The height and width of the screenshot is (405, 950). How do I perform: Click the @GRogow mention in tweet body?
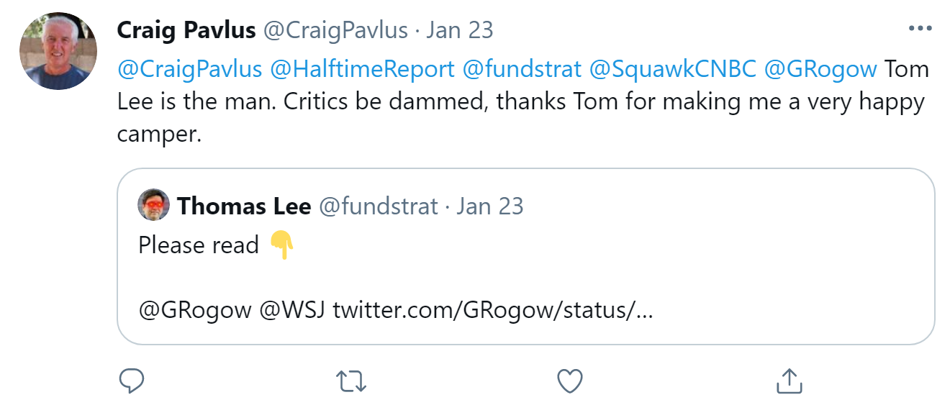(820, 69)
